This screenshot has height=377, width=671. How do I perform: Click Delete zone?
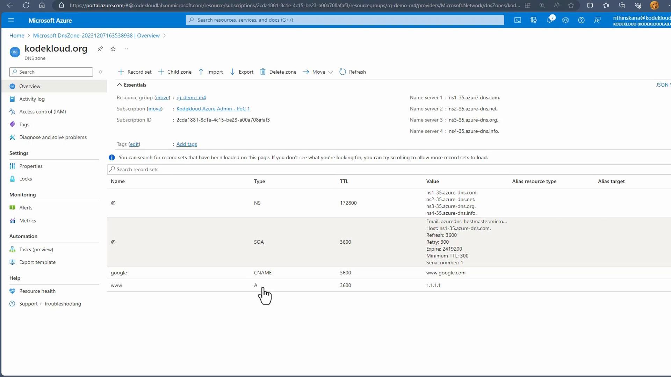(278, 72)
